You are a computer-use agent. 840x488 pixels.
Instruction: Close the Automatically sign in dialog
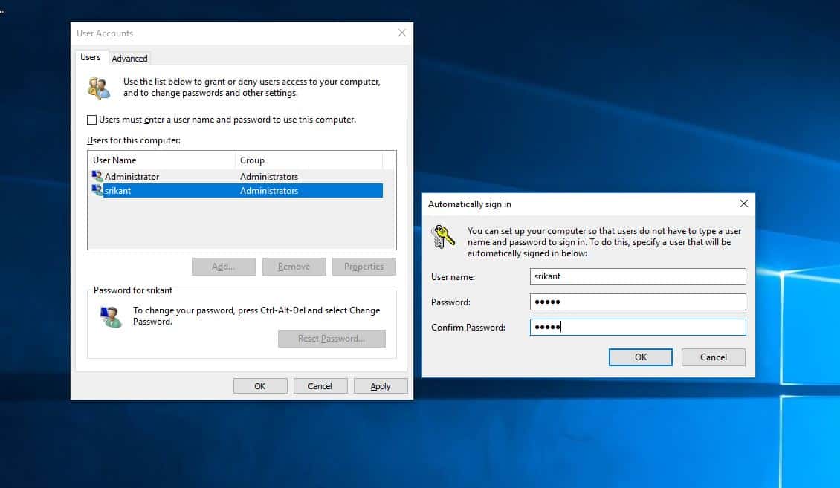click(743, 204)
